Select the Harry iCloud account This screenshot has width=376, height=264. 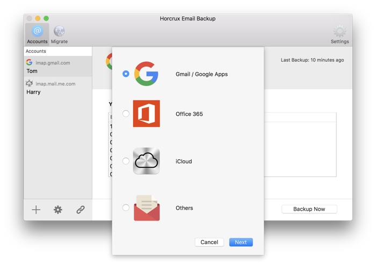58,87
